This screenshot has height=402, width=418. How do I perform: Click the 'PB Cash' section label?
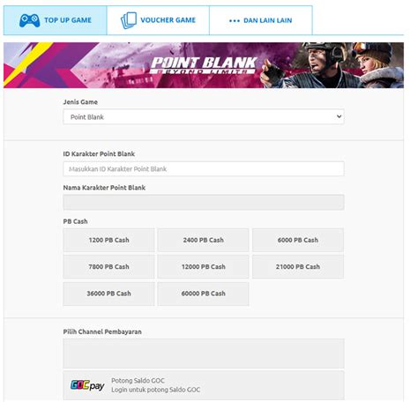pos(75,221)
